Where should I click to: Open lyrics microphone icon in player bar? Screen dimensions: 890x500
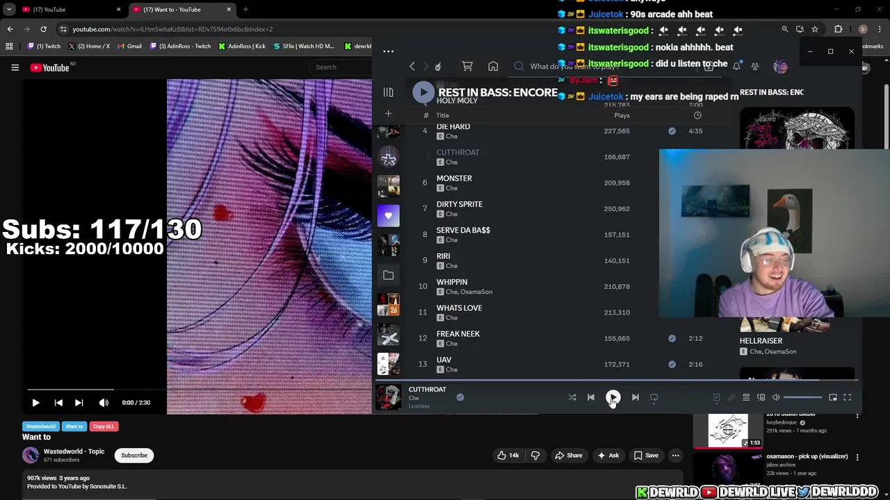click(731, 397)
